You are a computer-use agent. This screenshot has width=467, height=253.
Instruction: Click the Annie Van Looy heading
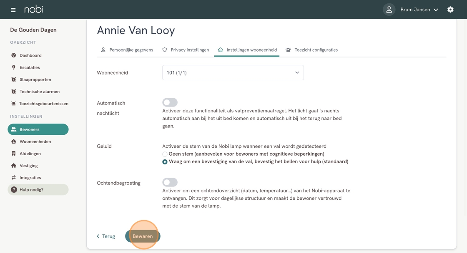[x=136, y=30]
